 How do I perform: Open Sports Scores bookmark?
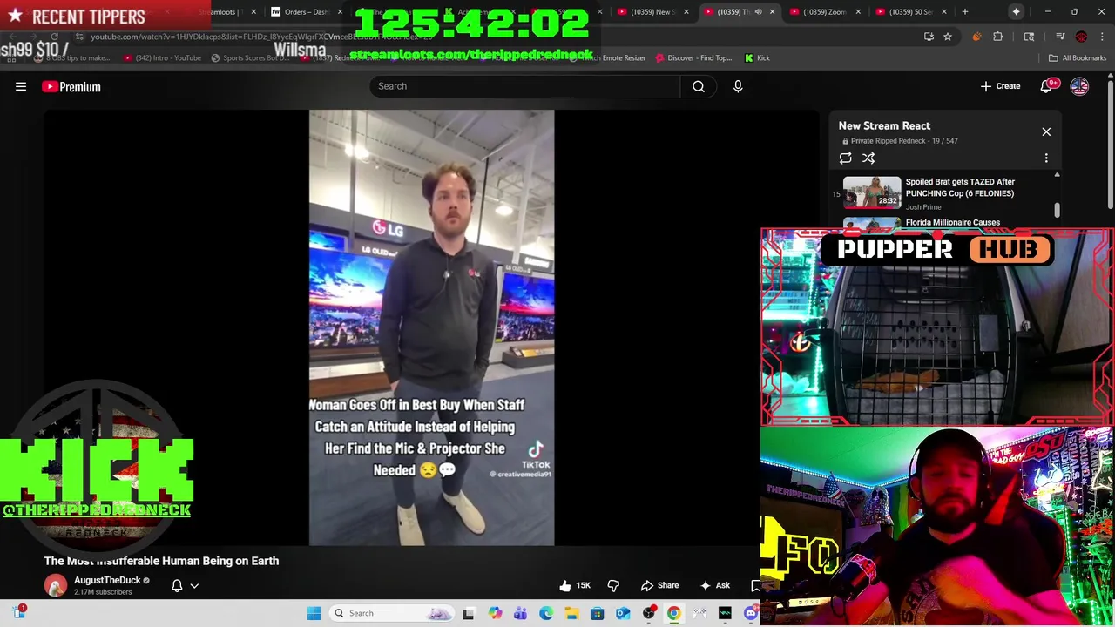[x=250, y=57]
